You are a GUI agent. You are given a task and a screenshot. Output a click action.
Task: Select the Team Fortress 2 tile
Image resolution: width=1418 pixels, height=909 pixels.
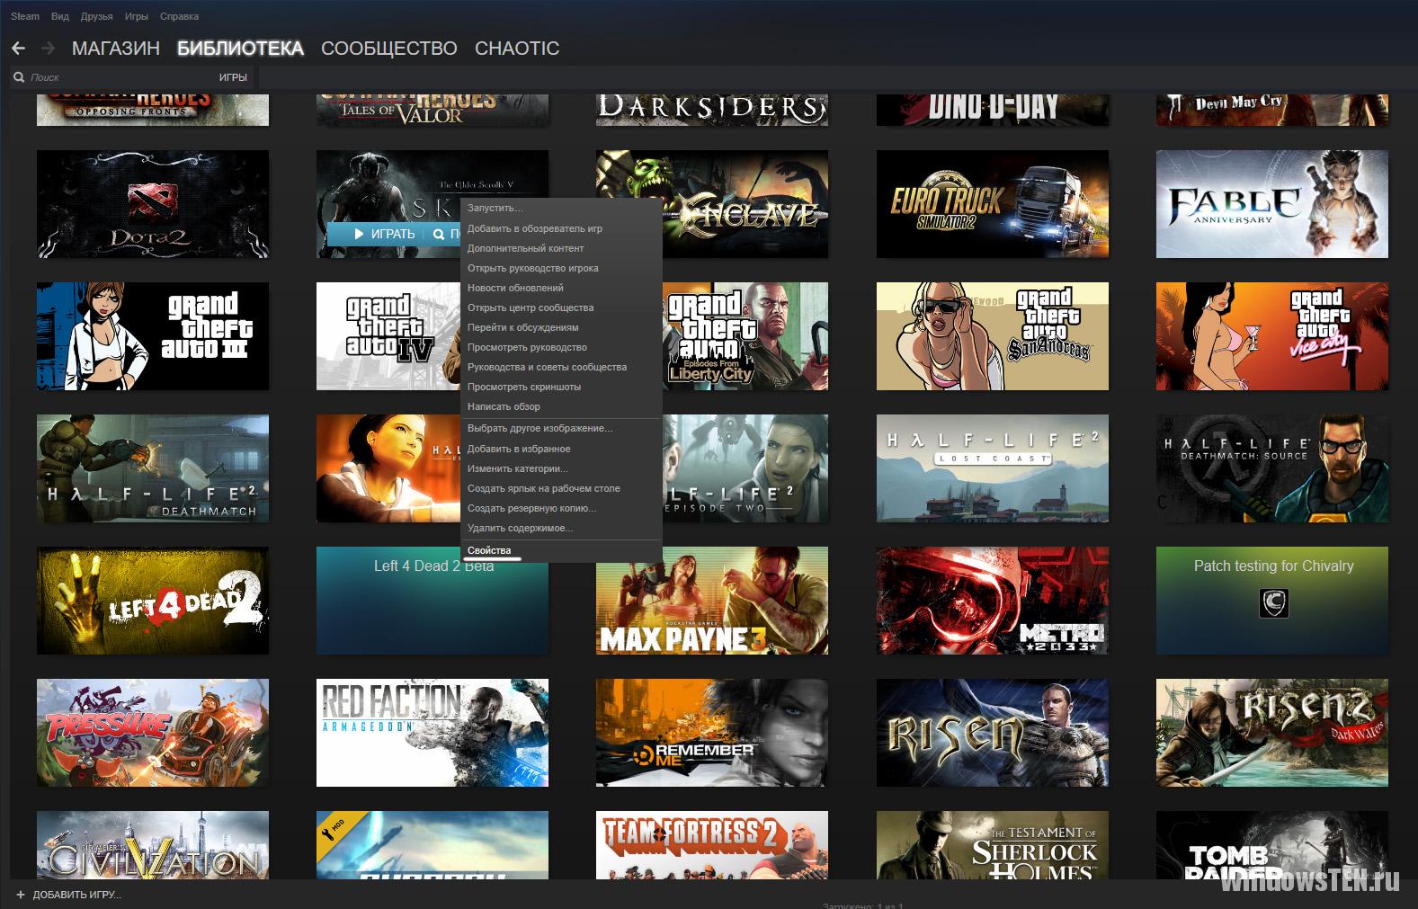point(712,845)
